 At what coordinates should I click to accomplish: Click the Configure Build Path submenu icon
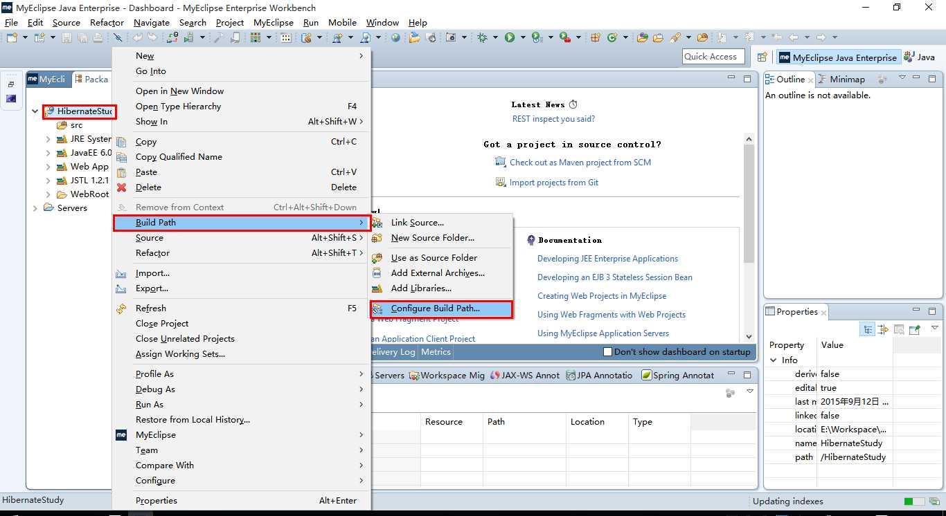click(x=377, y=309)
